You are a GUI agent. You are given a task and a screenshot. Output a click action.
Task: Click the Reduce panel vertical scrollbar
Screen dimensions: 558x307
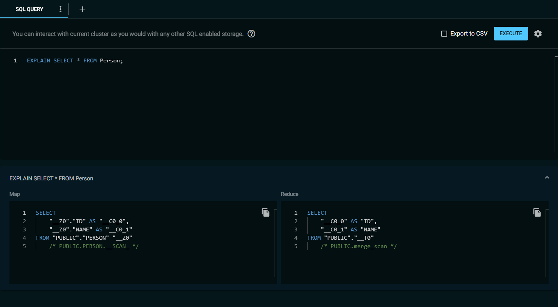point(547,242)
